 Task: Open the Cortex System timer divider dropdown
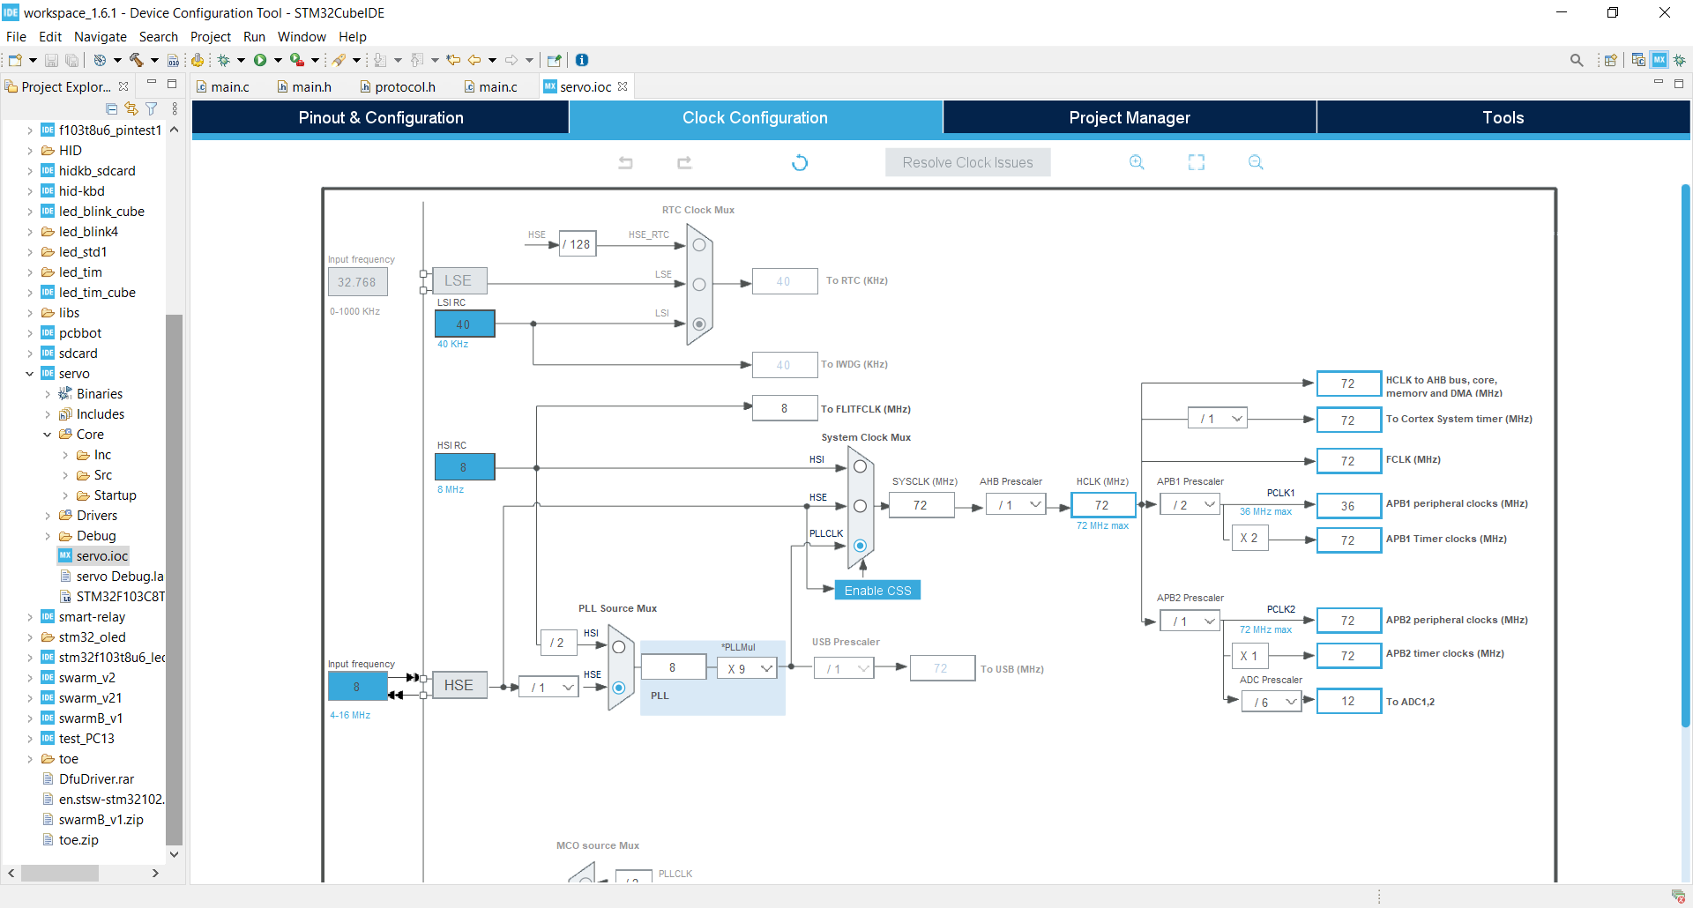tap(1218, 419)
